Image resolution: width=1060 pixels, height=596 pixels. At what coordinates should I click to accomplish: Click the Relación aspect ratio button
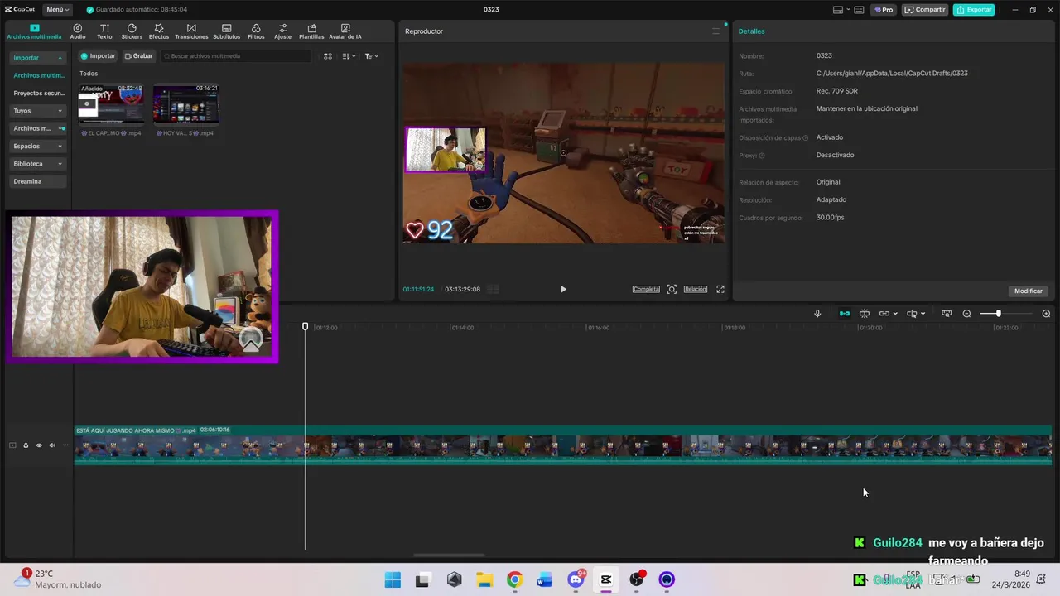coord(696,289)
